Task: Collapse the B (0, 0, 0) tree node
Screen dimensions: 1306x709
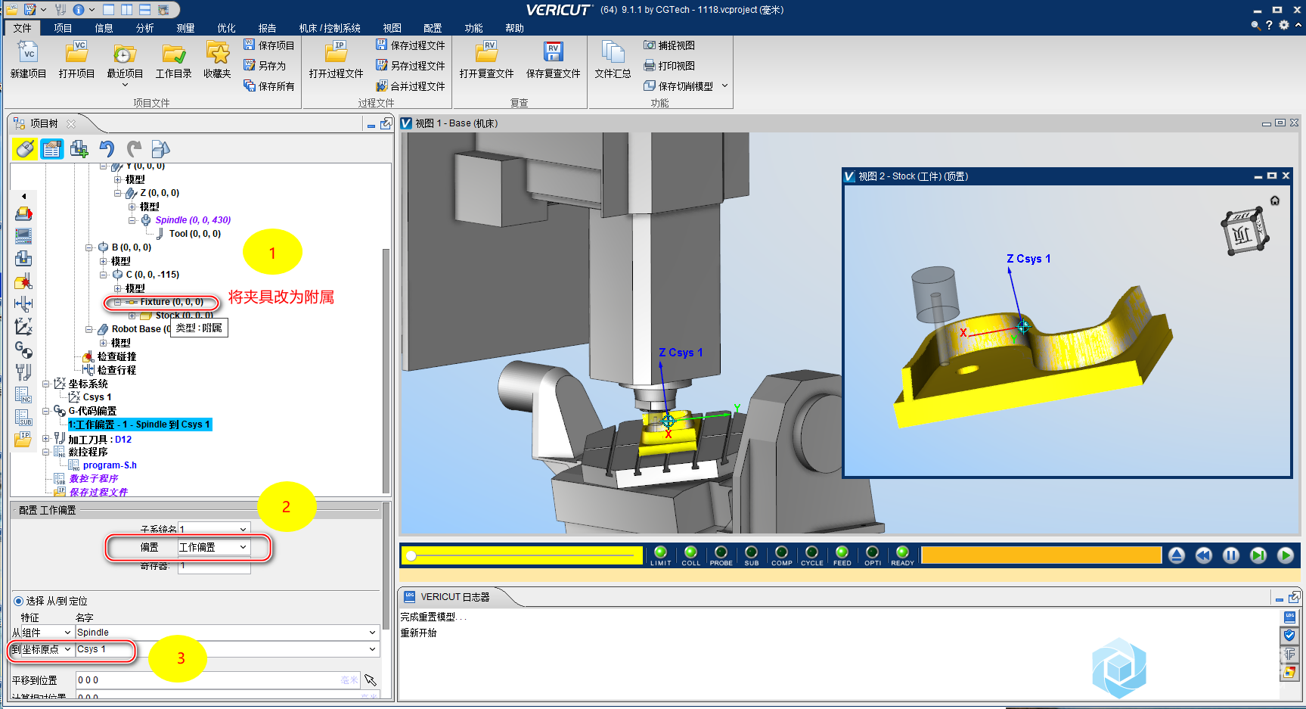Action: [89, 247]
